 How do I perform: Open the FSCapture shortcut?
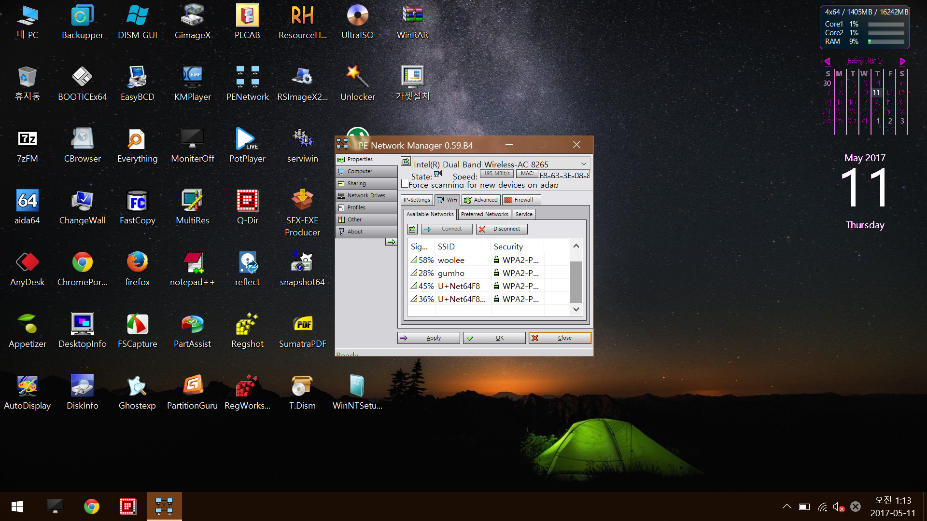(137, 331)
